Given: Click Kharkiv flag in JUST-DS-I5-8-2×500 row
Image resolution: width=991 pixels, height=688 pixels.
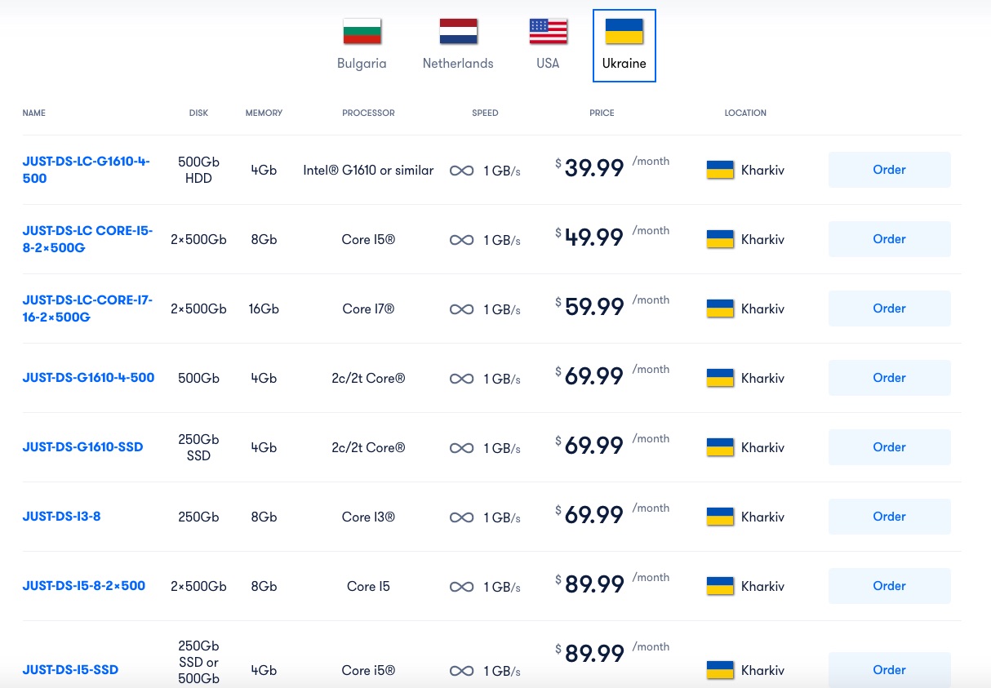Looking at the screenshot, I should coord(720,587).
